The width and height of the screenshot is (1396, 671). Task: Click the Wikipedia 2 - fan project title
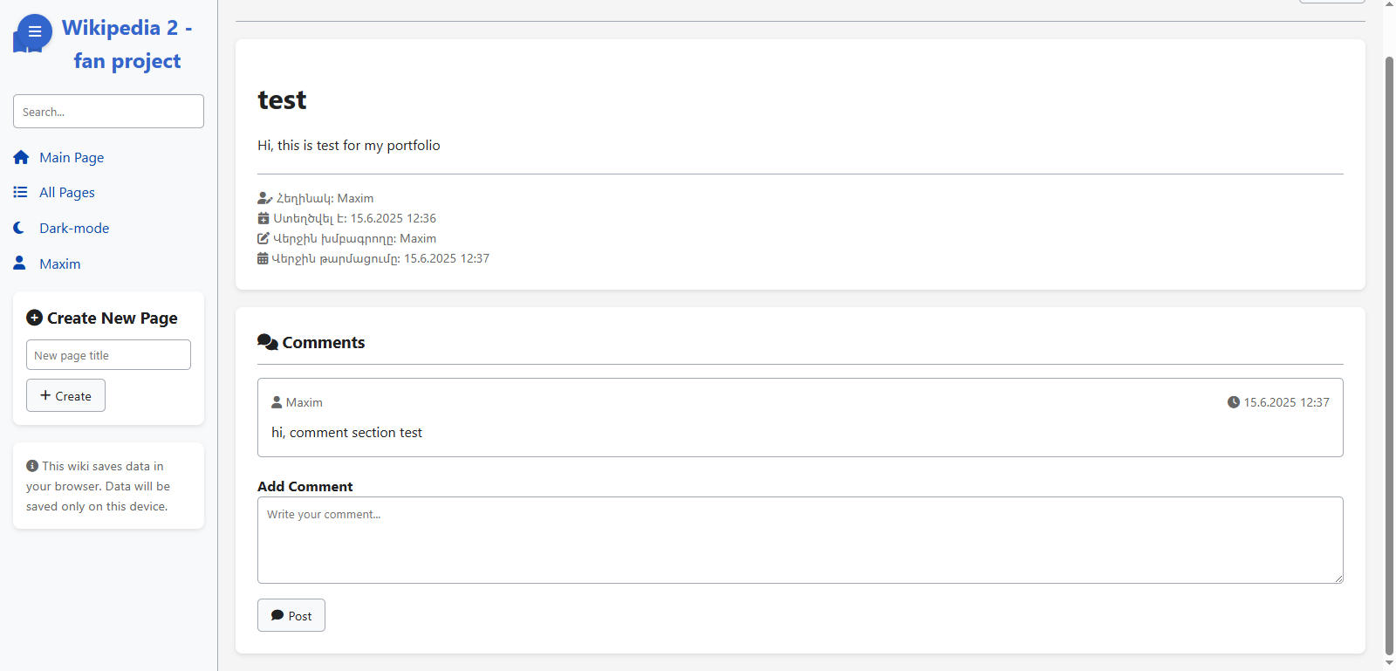click(x=127, y=45)
